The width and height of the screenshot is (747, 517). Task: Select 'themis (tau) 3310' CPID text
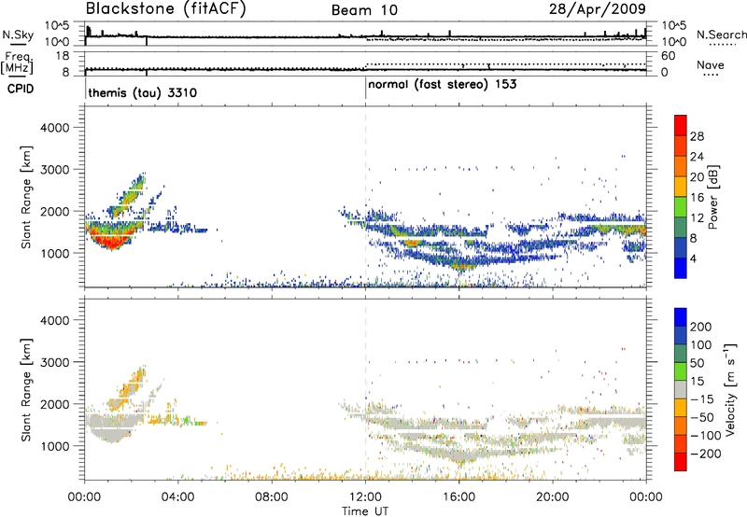click(x=143, y=92)
